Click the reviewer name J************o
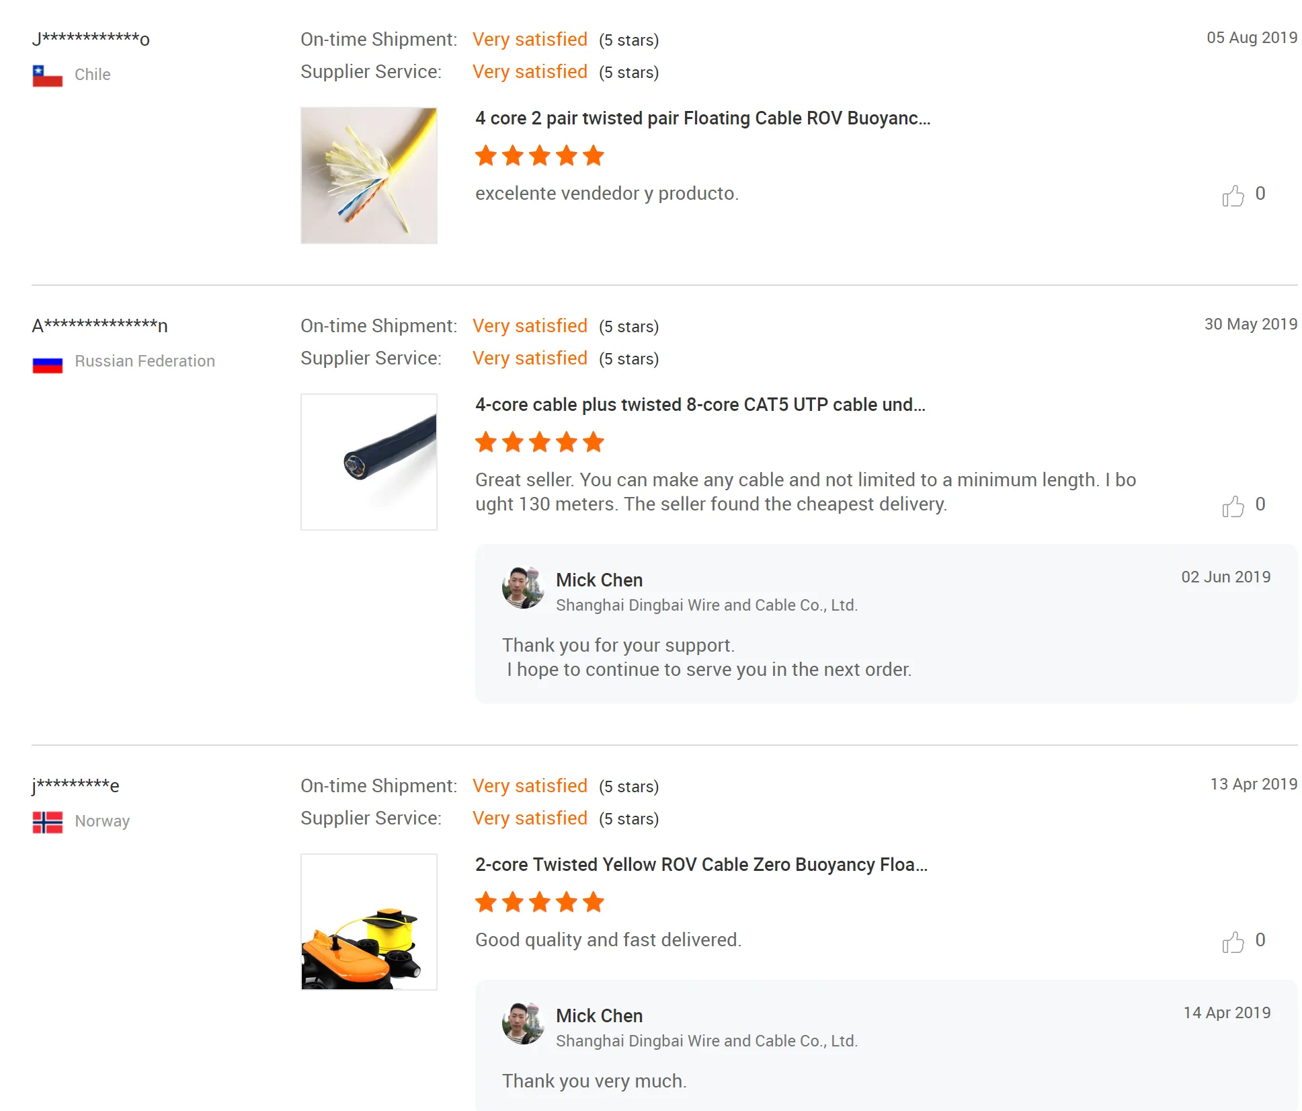1302x1111 pixels. (91, 38)
